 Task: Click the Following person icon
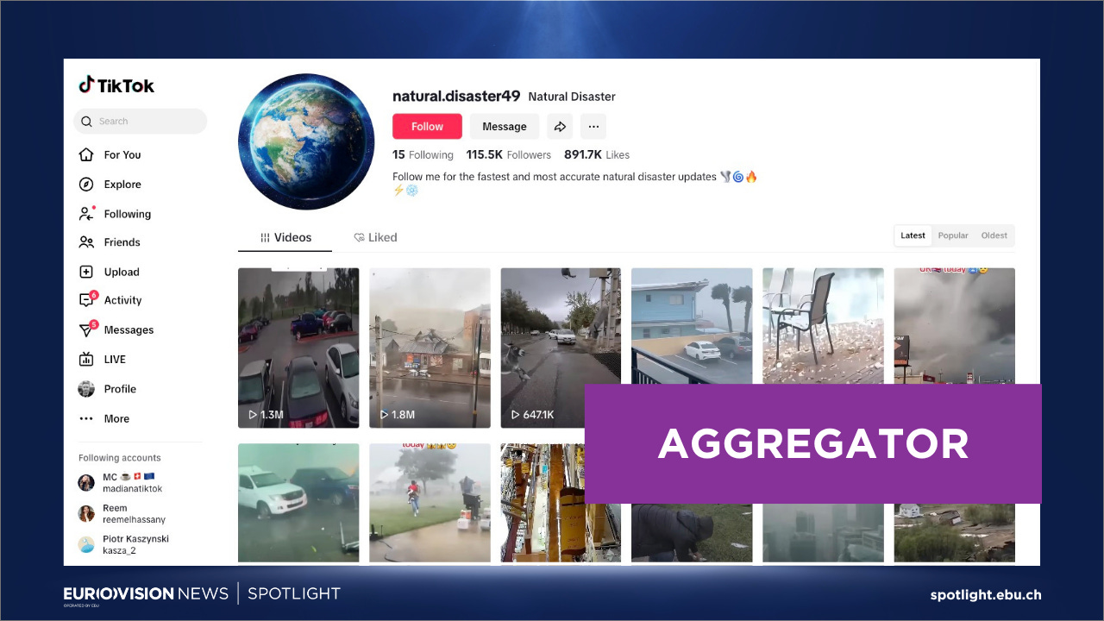tap(86, 213)
